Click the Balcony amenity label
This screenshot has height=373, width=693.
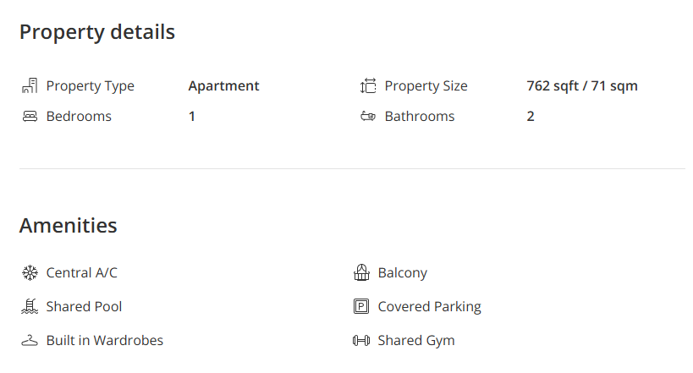(x=402, y=272)
